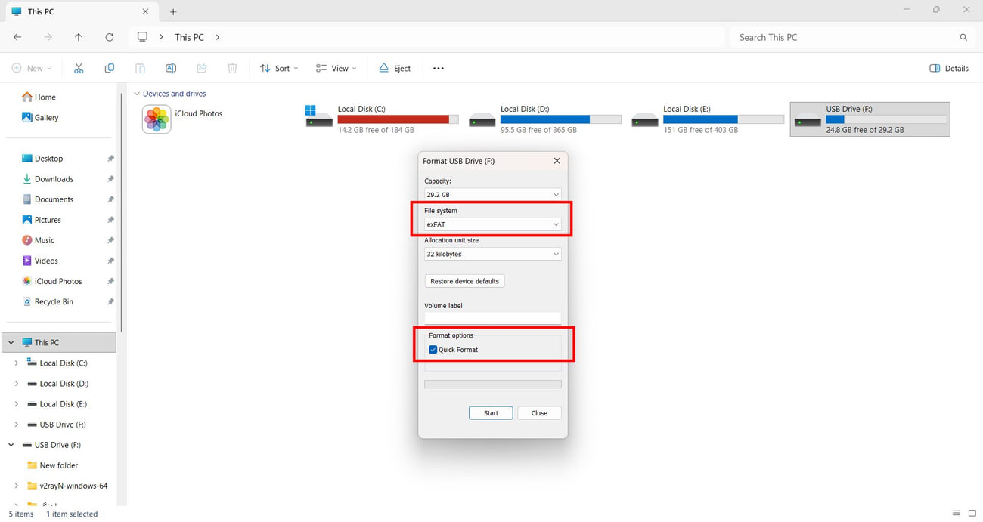Click the Eject button in toolbar
The image size is (983, 522).
[x=395, y=68]
